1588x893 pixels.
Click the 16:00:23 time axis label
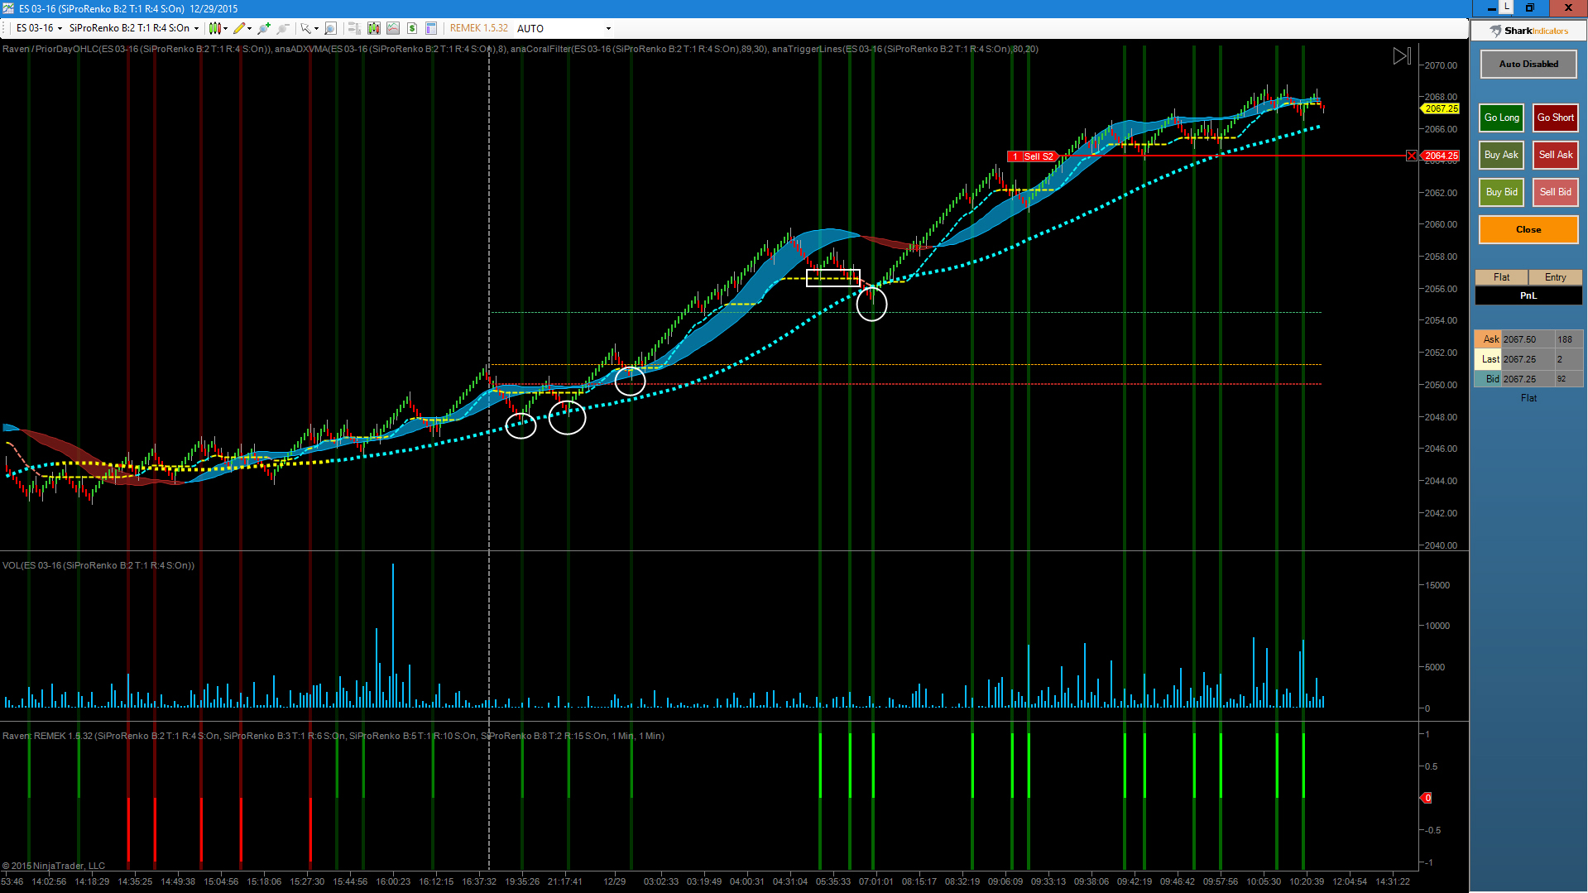click(x=393, y=881)
